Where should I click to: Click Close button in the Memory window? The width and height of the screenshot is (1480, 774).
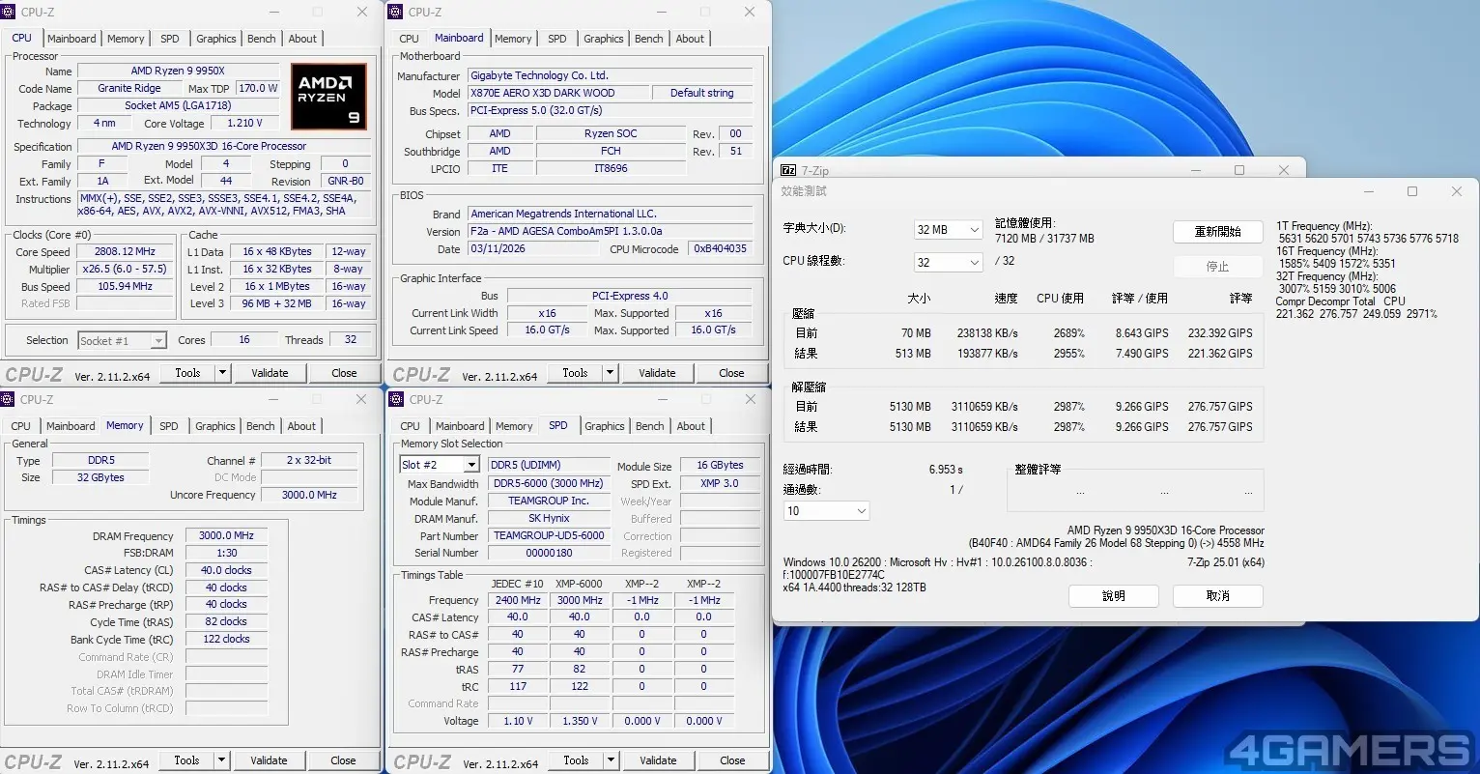[x=343, y=760]
